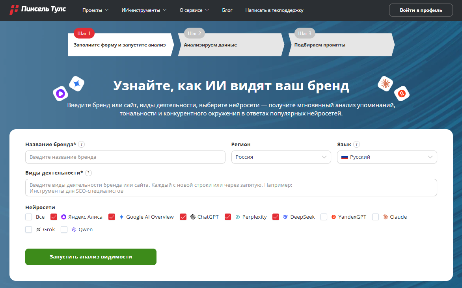462x288 pixels.
Task: Expand the Проекты menu
Action: [x=95, y=10]
